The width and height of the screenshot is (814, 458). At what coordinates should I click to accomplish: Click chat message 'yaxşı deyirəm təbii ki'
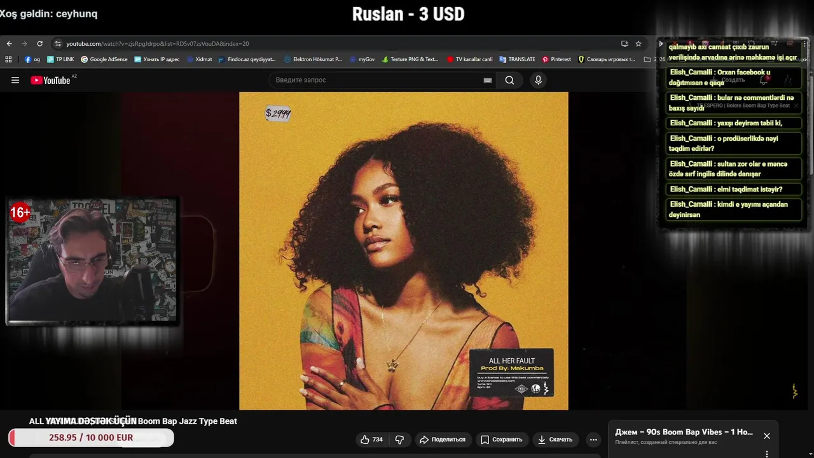tap(733, 123)
